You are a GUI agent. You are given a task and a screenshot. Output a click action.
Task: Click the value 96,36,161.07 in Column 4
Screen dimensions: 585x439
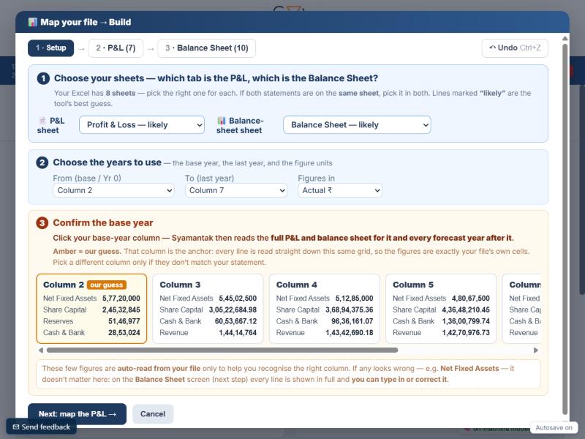coord(352,321)
